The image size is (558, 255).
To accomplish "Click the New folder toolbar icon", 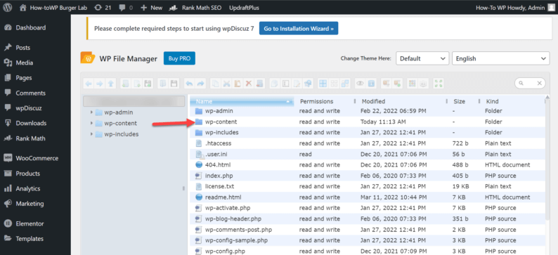I will (125, 84).
